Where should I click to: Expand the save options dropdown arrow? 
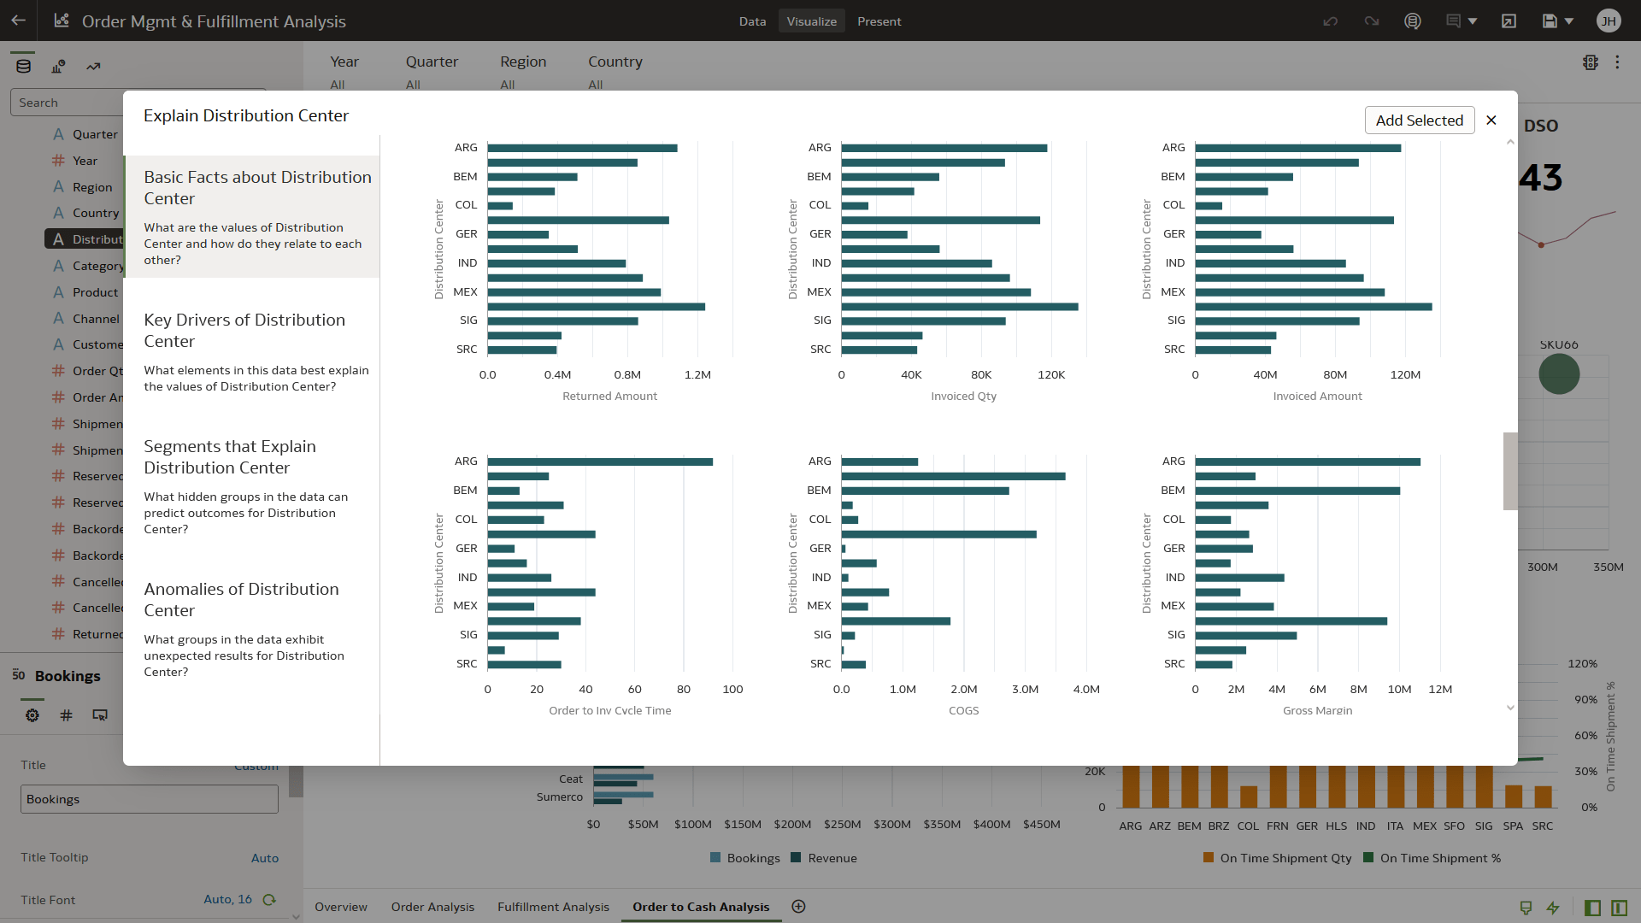[x=1569, y=21]
